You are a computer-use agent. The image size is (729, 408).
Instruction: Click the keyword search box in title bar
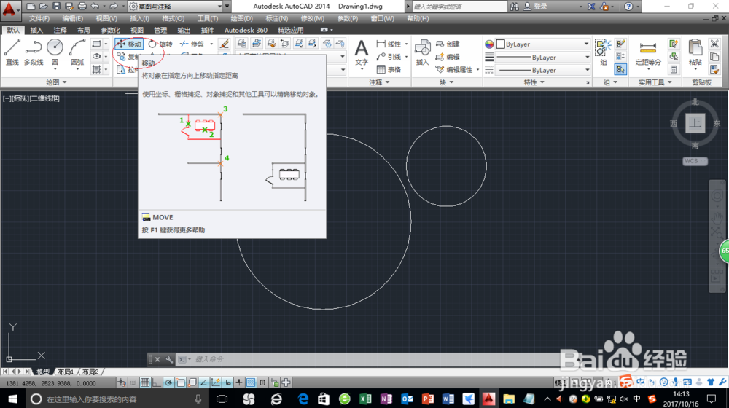pyautogui.click(x=459, y=7)
